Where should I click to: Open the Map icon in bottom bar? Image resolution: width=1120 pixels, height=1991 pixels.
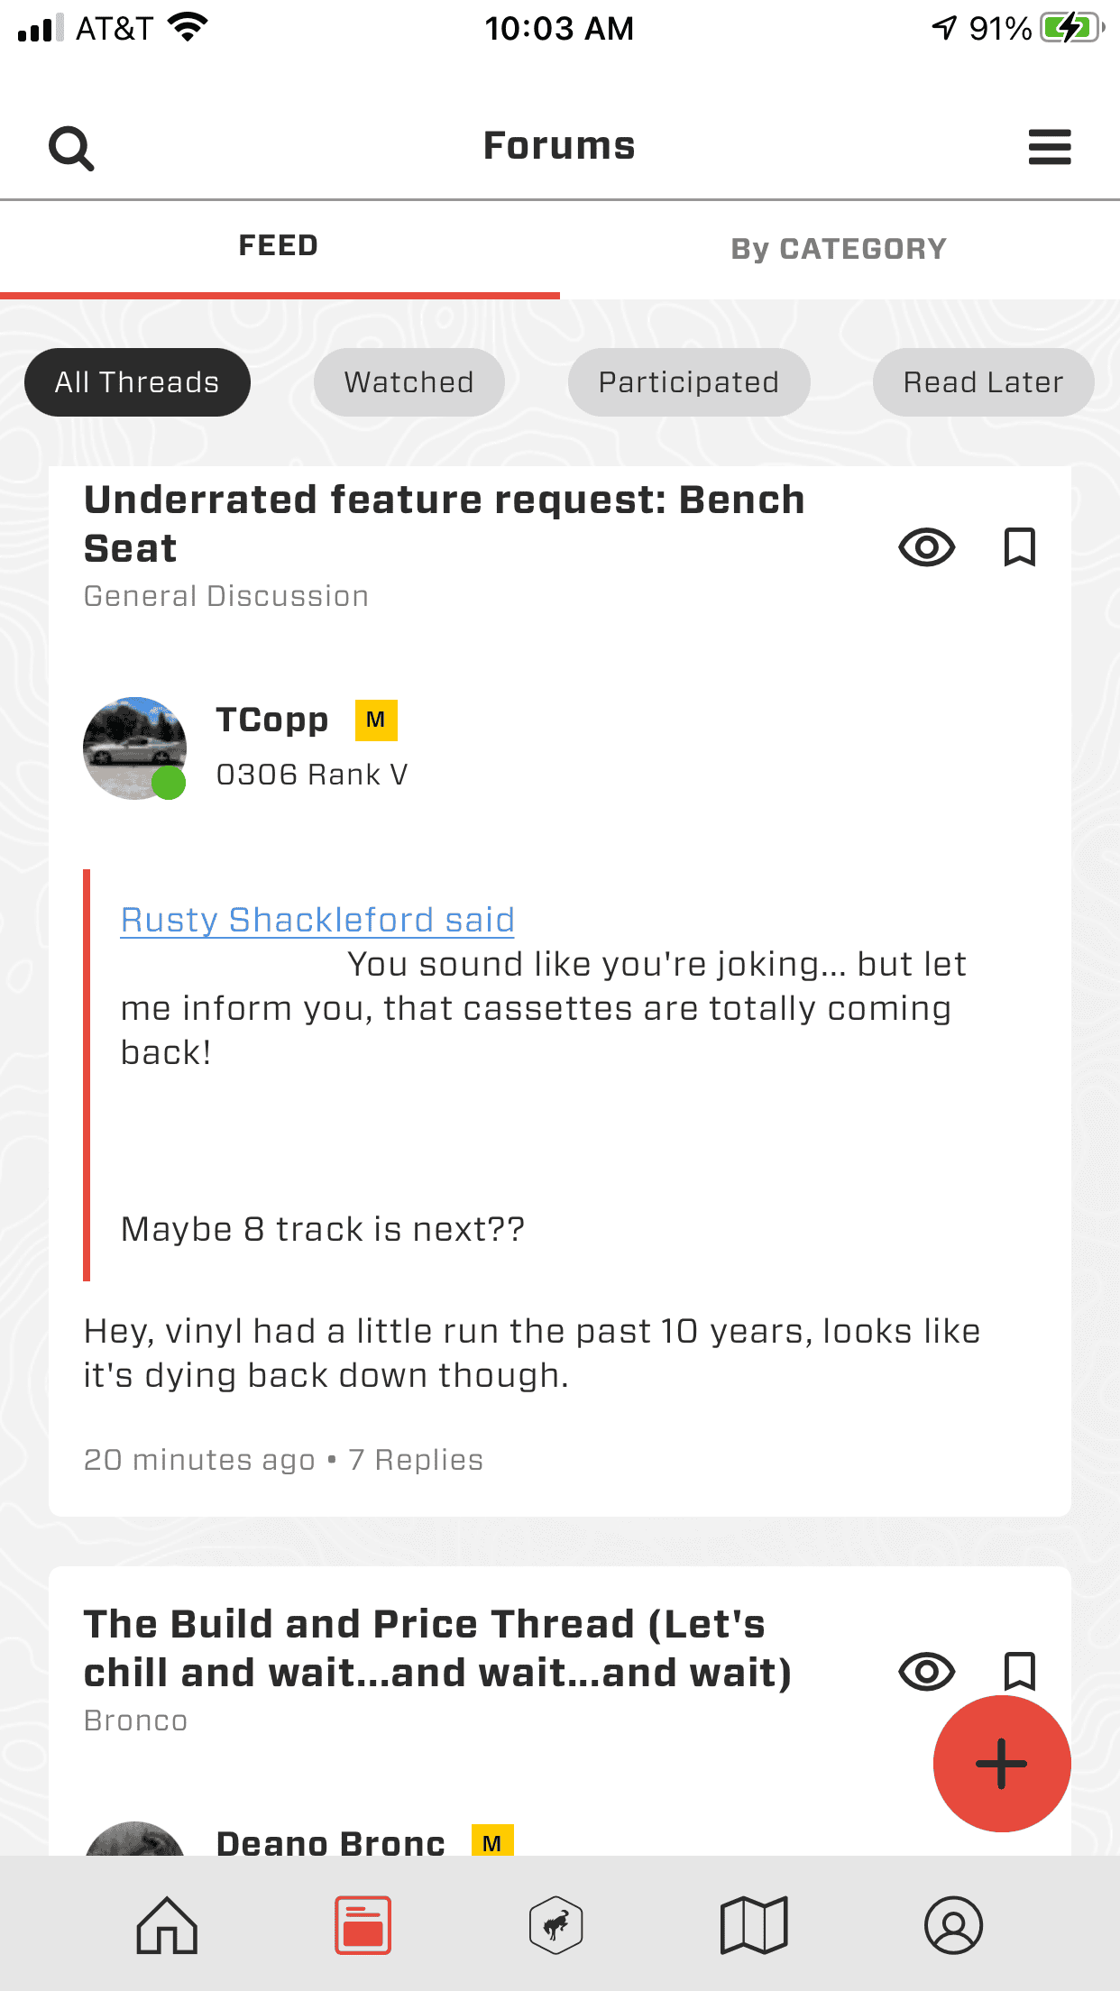tap(754, 1925)
